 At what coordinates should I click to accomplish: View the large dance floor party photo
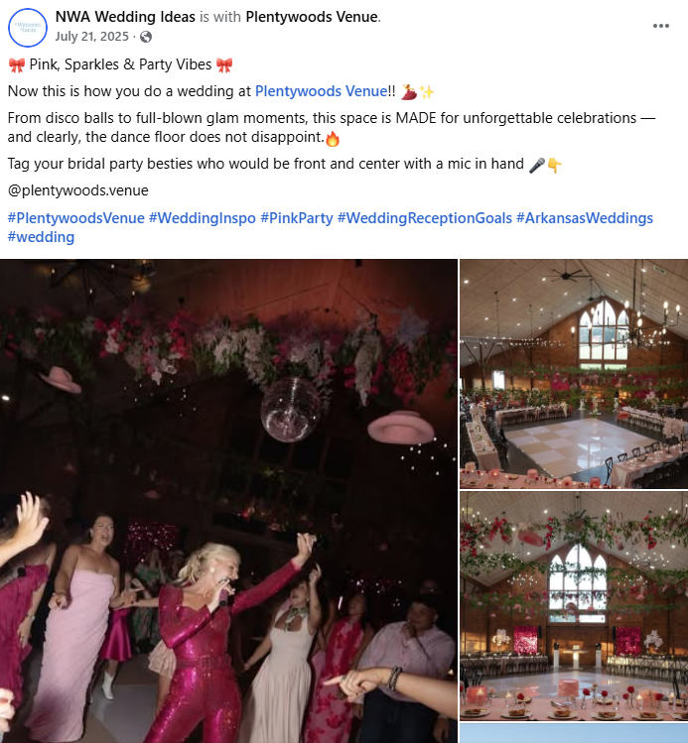[x=228, y=501]
